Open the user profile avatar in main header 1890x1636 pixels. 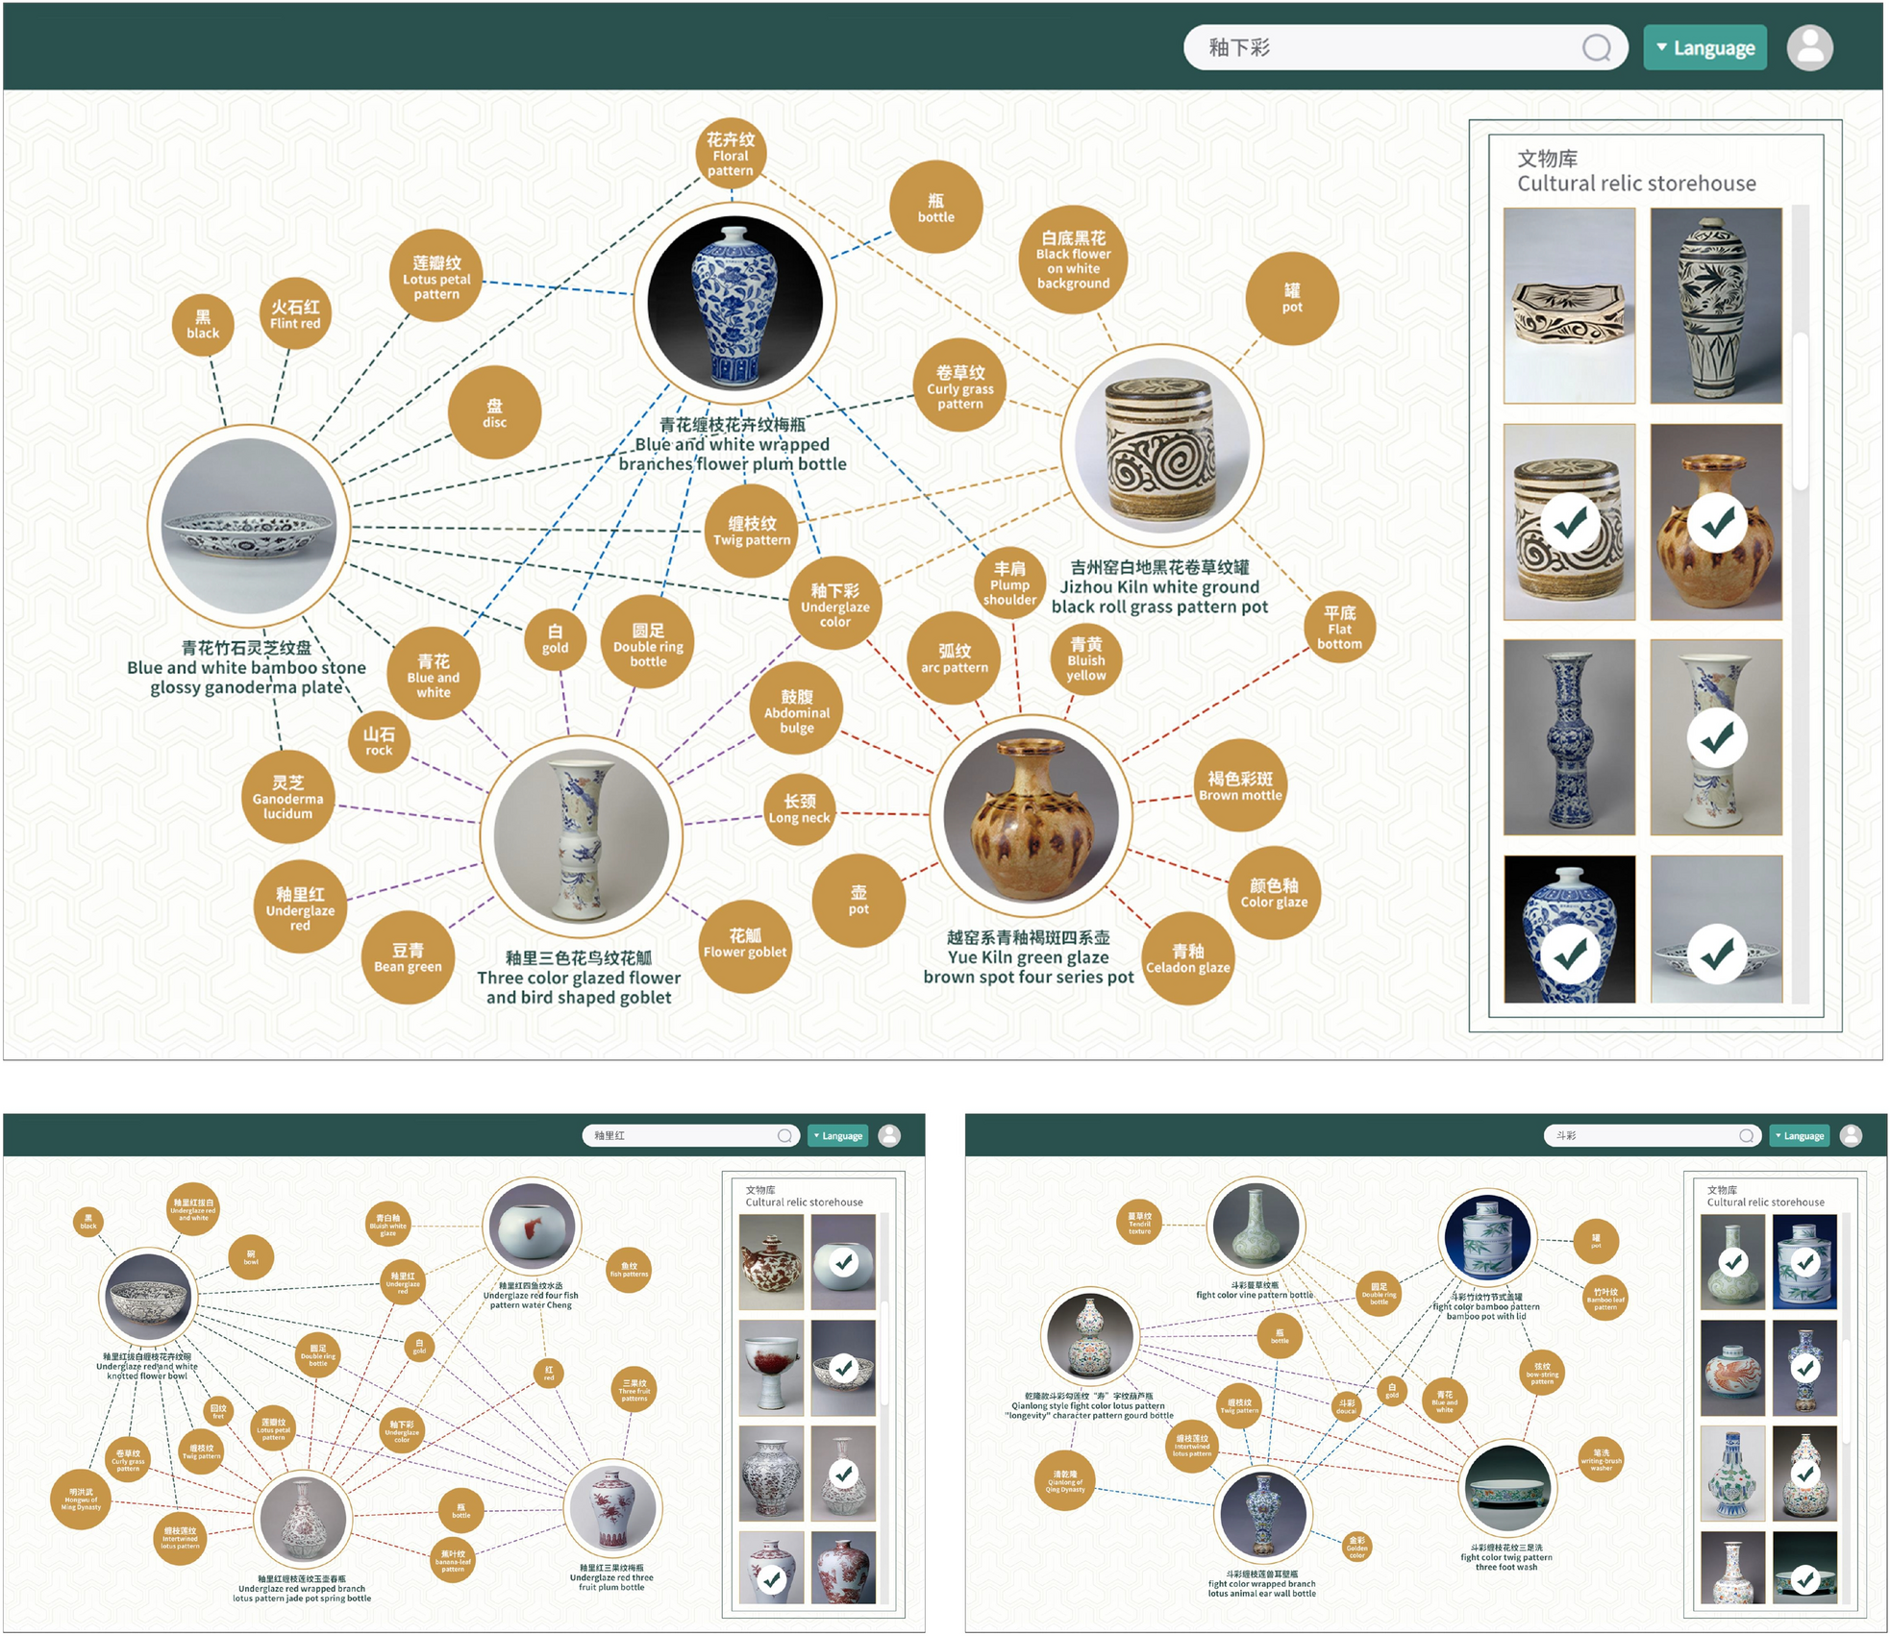click(1809, 47)
